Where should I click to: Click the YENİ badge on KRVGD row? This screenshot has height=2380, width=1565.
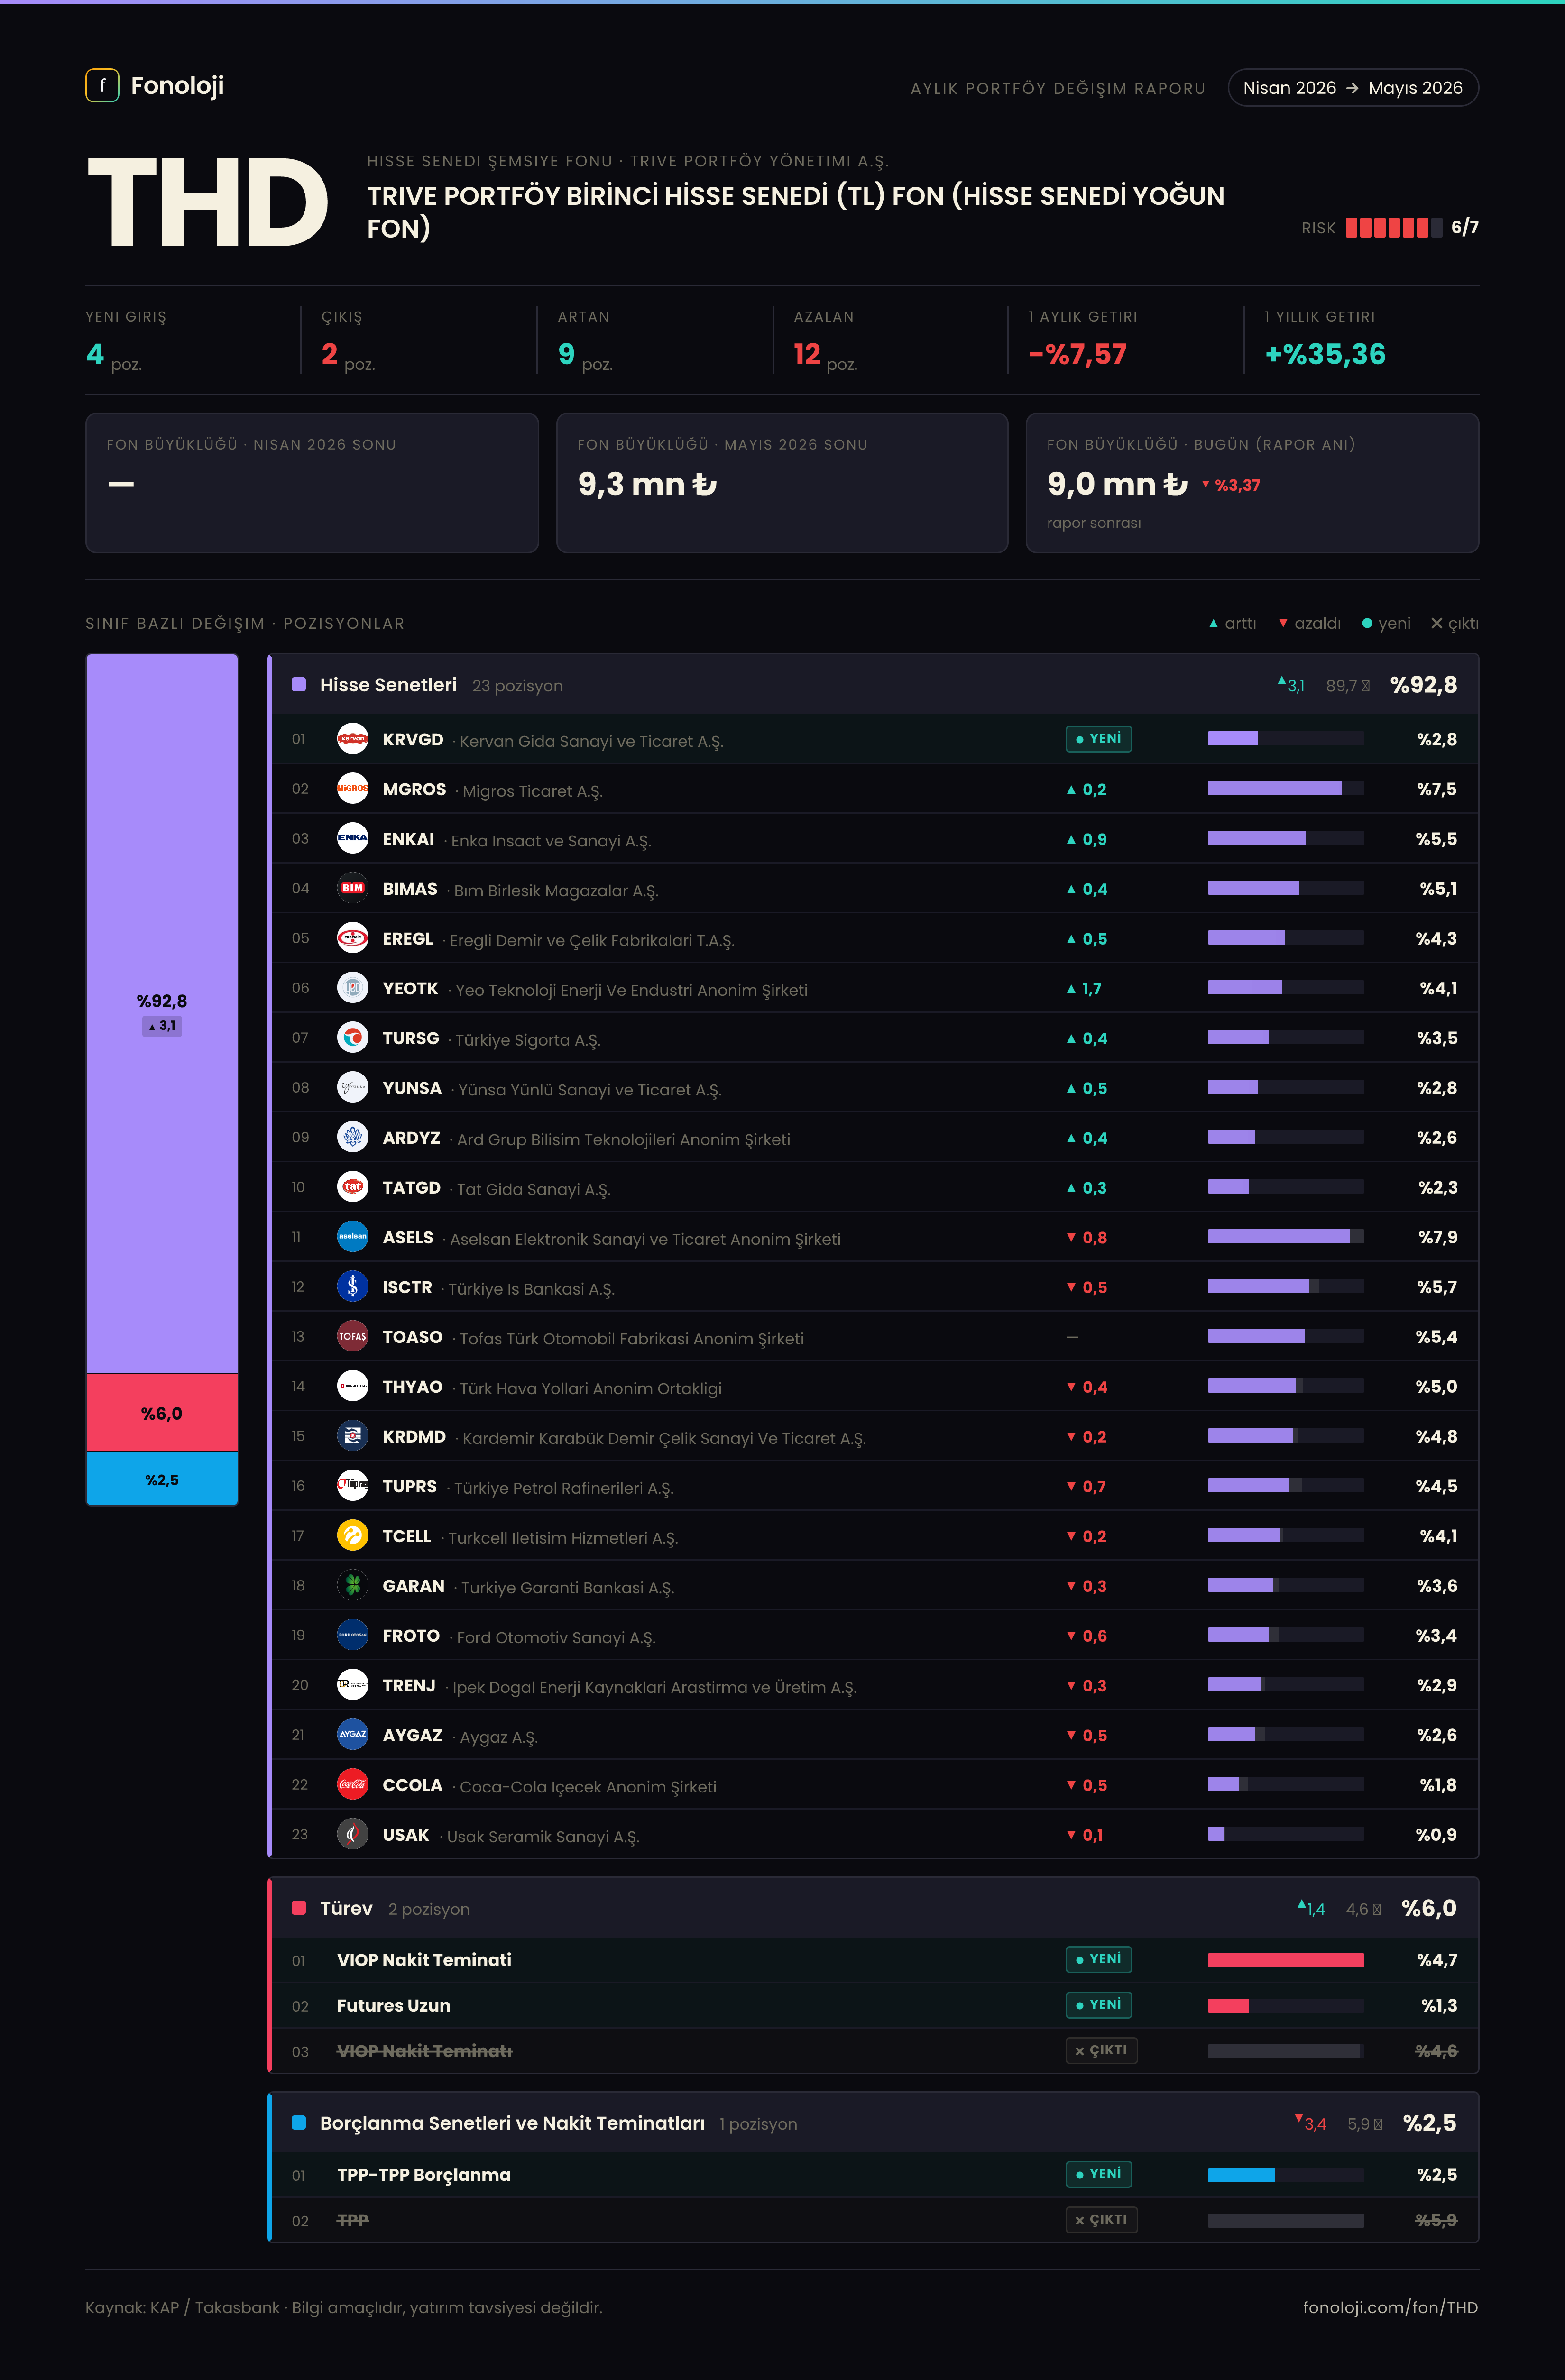[1098, 739]
